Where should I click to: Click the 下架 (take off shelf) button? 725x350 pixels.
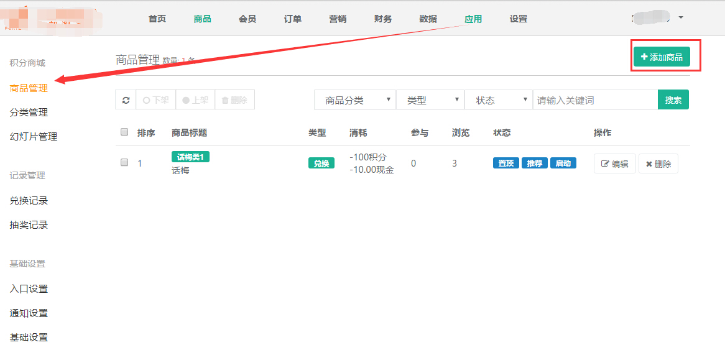(155, 100)
